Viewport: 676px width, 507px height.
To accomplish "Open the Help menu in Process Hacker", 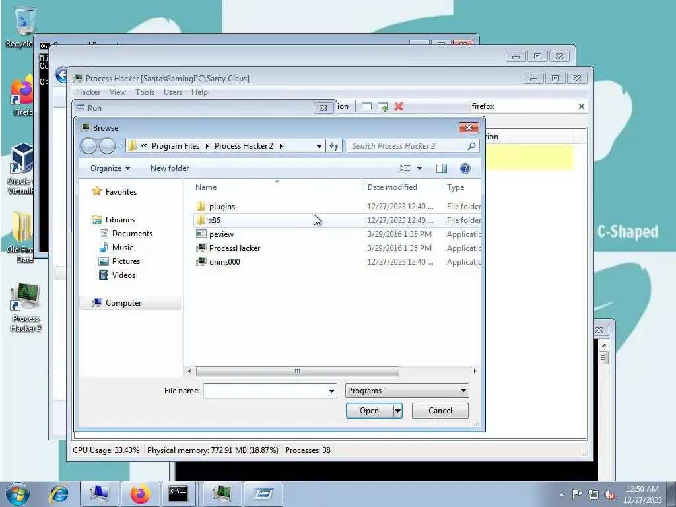I will coord(199,92).
